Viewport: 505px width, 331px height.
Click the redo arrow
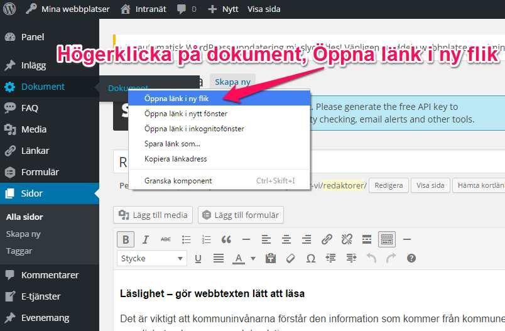pyautogui.click(x=391, y=258)
